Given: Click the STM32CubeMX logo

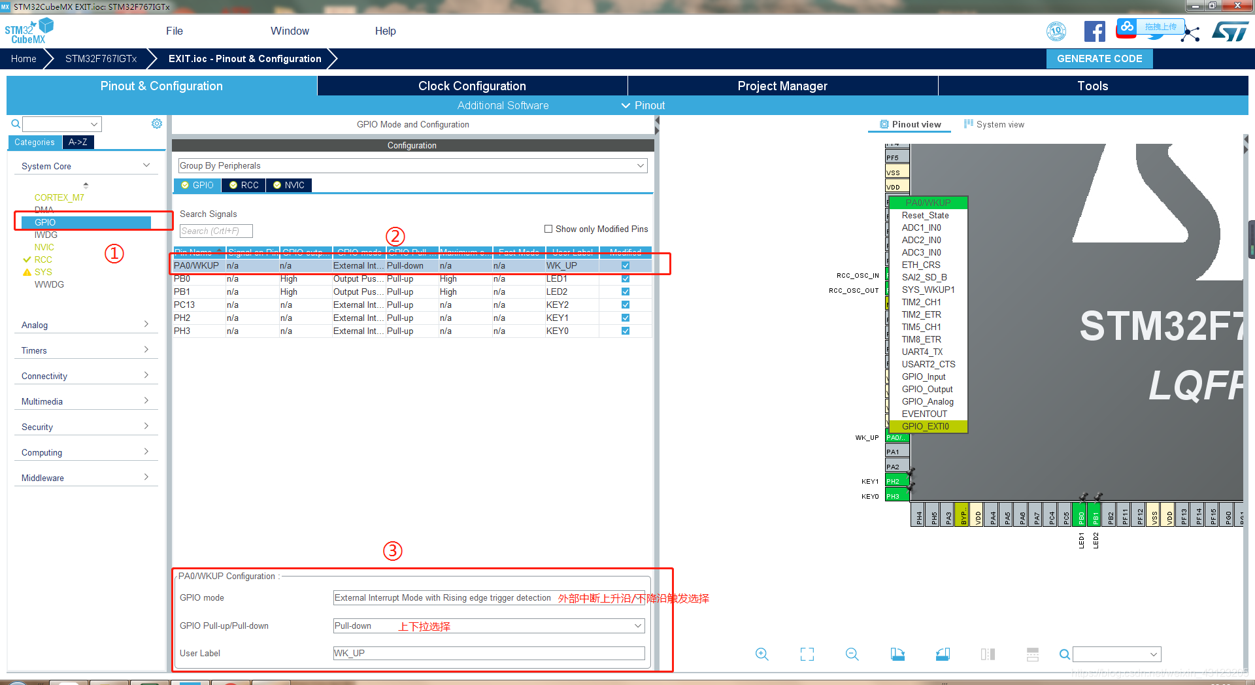Looking at the screenshot, I should point(29,31).
